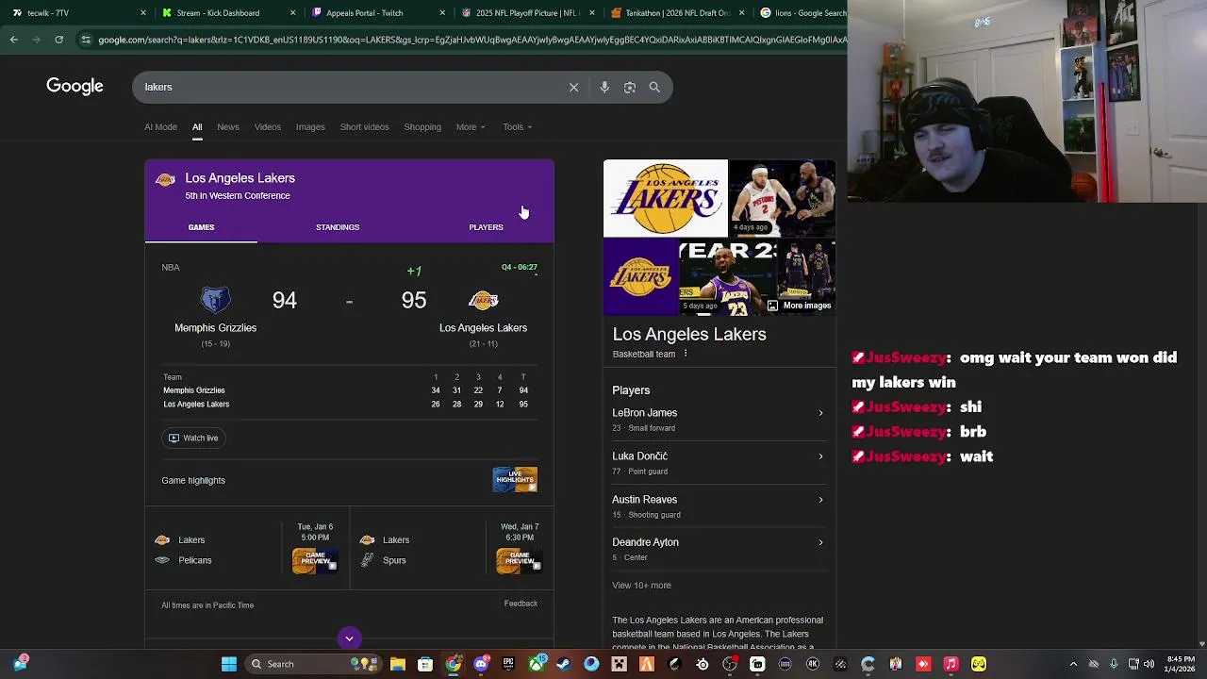Expand the More search filter dropdown
This screenshot has height=679, width=1207.
click(x=471, y=126)
